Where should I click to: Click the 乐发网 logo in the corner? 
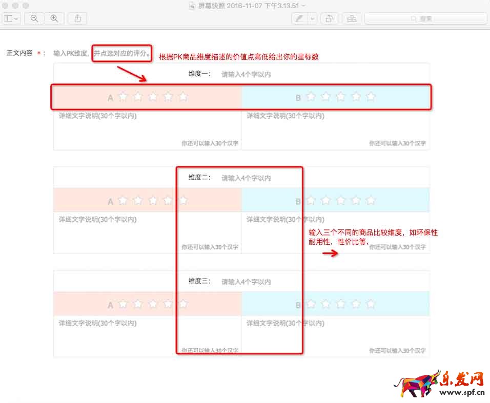[440, 384]
